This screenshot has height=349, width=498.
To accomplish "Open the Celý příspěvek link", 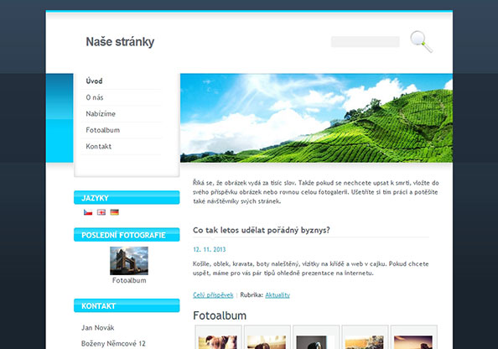I will [x=213, y=295].
